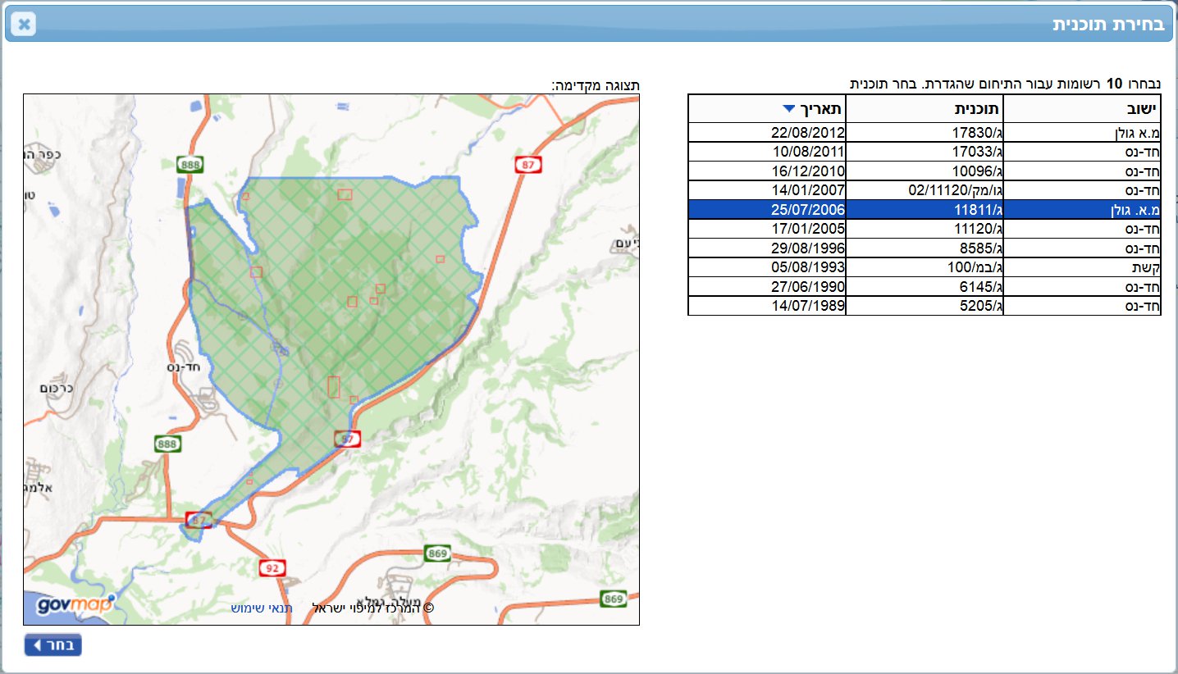Viewport: 1178px width, 674px height.
Task: Click the highlighted plan row ג/11811
Action: (x=924, y=210)
